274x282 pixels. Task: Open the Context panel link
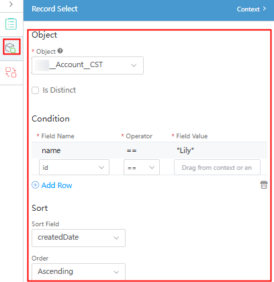pyautogui.click(x=248, y=9)
